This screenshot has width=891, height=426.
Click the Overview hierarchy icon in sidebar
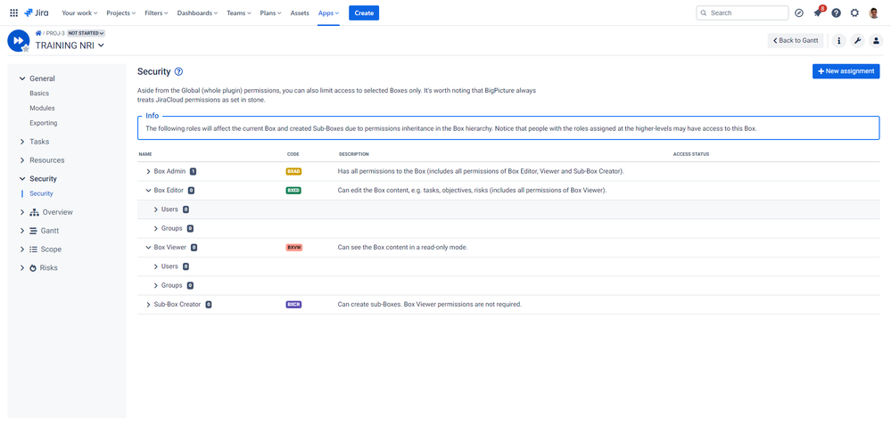click(34, 212)
